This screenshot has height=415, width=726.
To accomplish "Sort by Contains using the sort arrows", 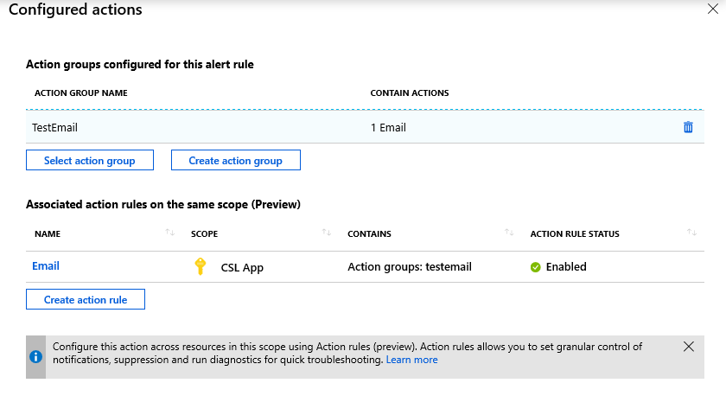I will point(509,233).
